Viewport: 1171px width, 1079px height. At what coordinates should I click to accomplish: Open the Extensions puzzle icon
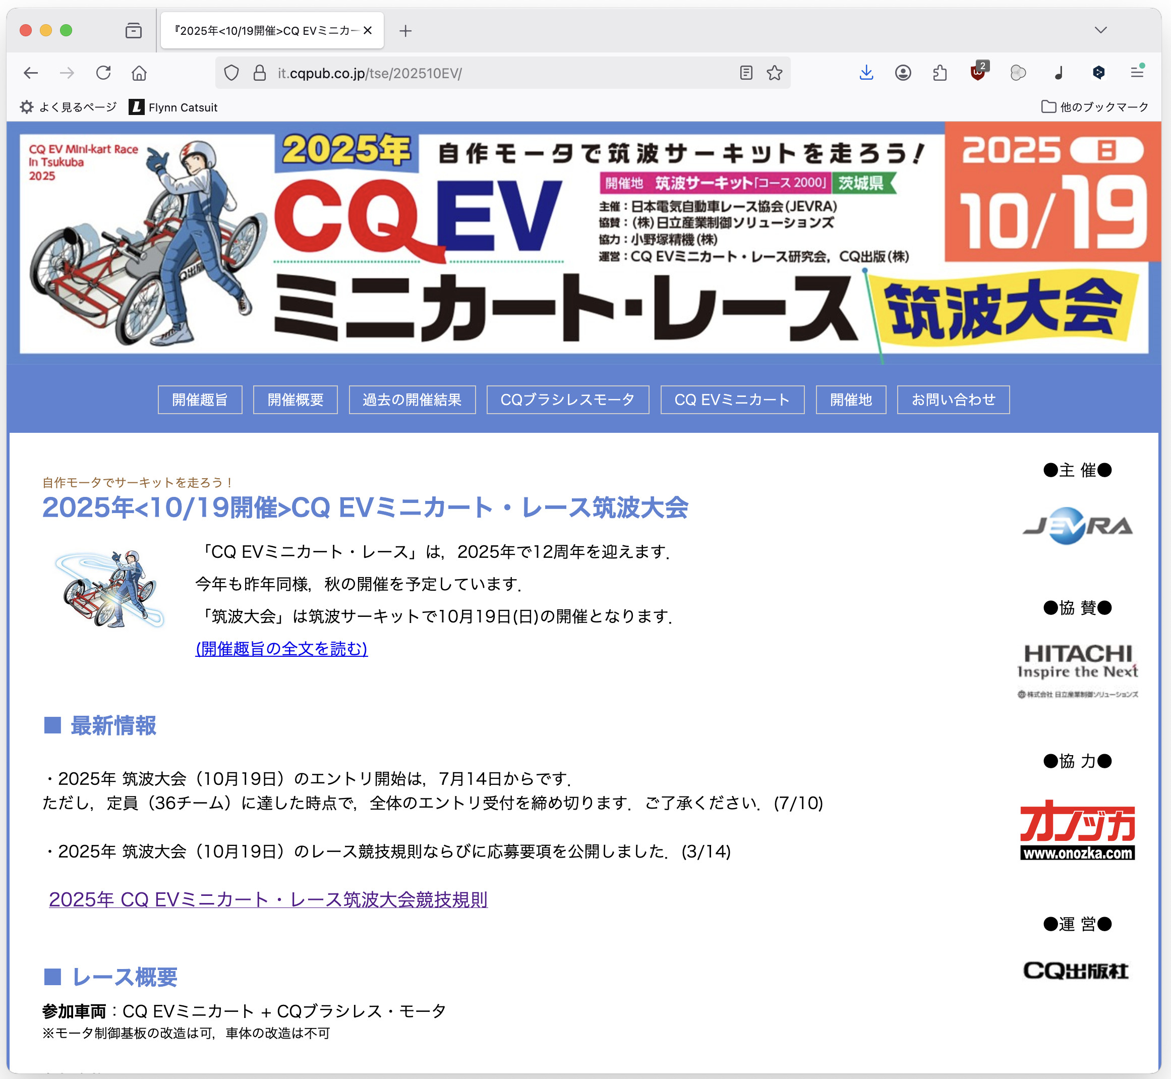pos(940,73)
